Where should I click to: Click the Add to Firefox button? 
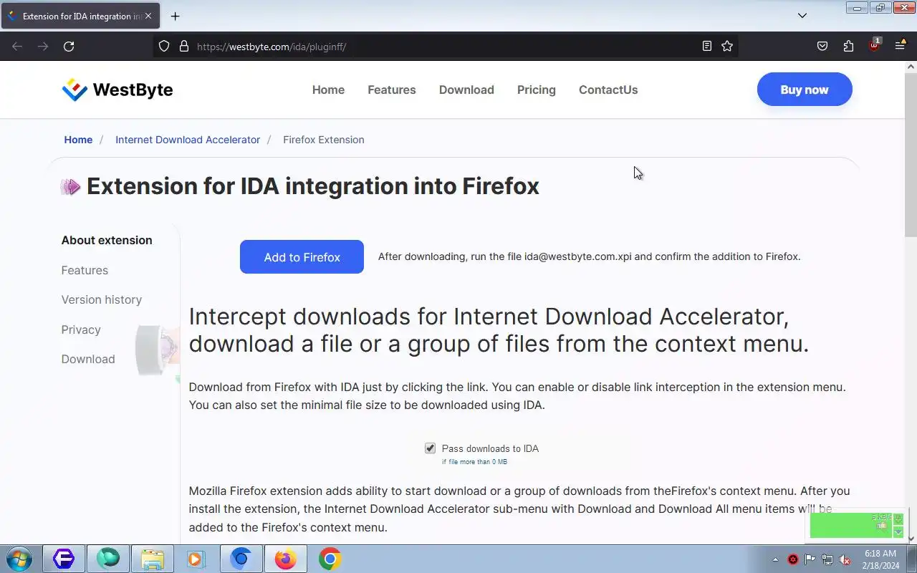click(302, 256)
